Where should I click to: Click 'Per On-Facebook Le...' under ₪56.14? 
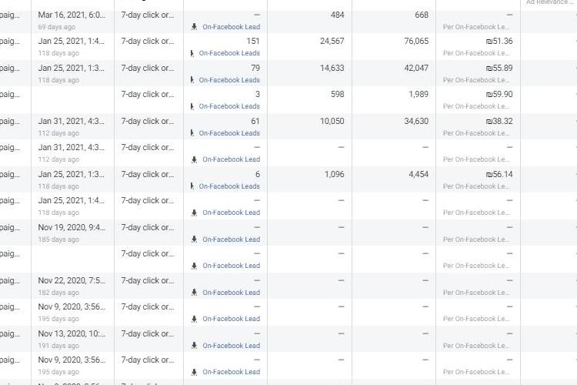476,186
